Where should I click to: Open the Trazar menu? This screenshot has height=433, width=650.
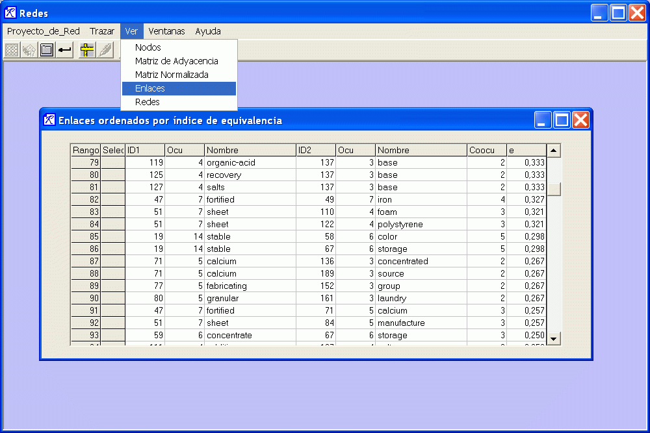(x=102, y=31)
